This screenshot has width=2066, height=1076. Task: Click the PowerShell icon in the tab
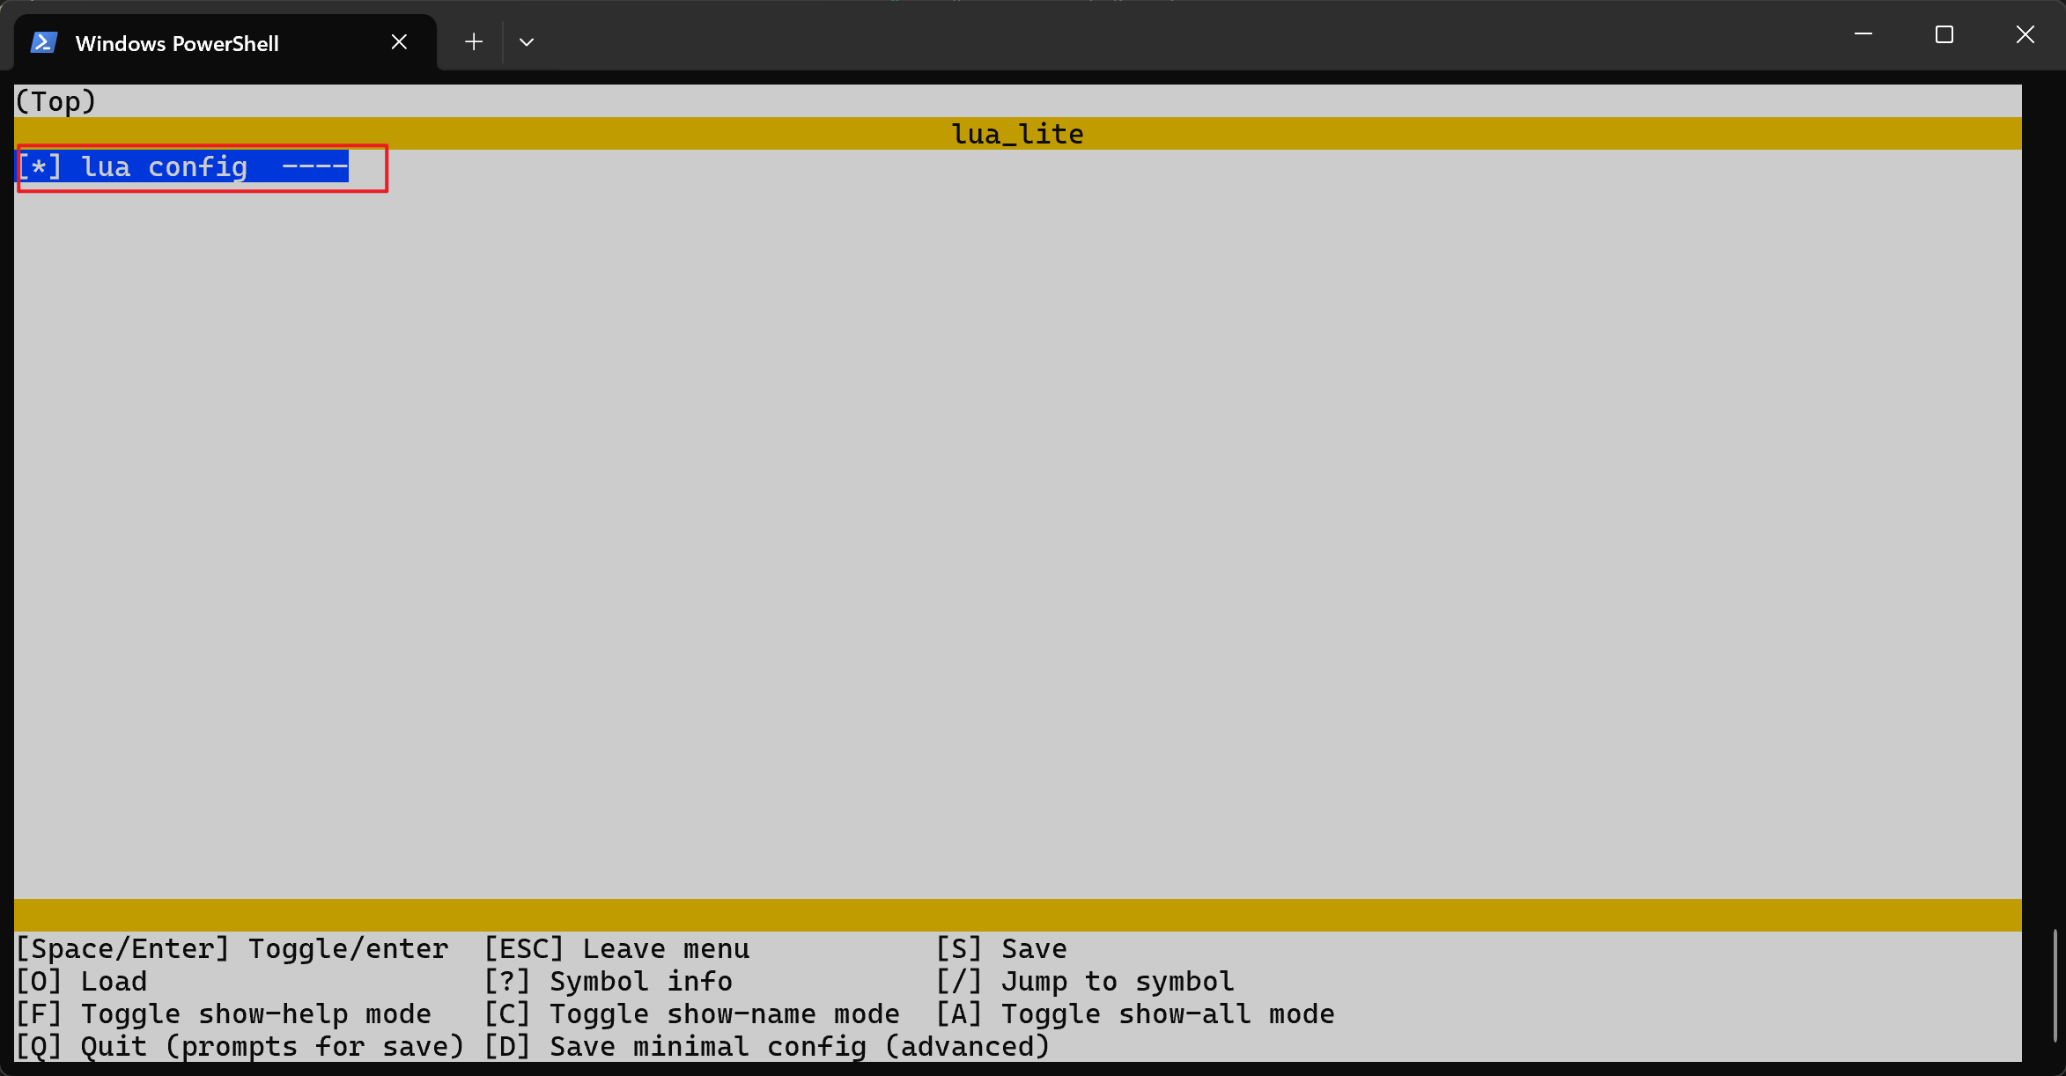click(44, 42)
